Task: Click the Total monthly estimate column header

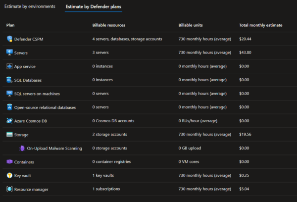Action: pos(261,25)
